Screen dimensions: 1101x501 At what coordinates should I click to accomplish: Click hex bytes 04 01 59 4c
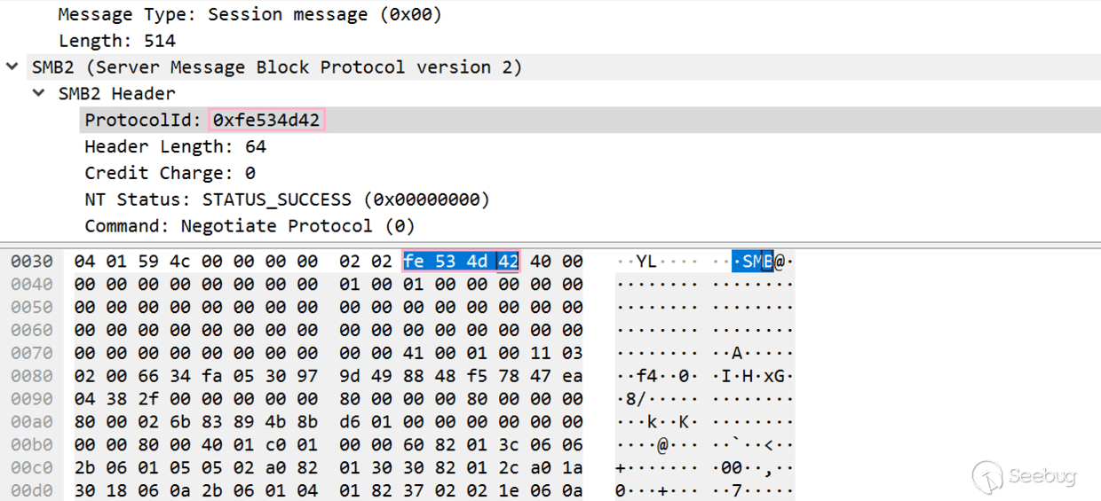click(130, 261)
